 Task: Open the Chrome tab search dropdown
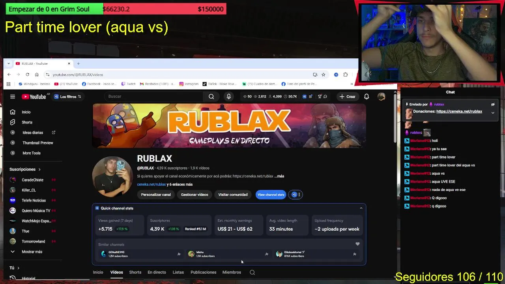click(8, 64)
